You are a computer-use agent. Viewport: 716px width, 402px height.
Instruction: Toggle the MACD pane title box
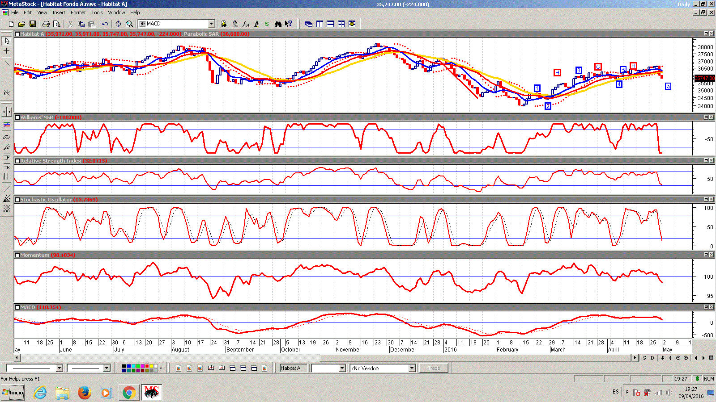pos(17,307)
